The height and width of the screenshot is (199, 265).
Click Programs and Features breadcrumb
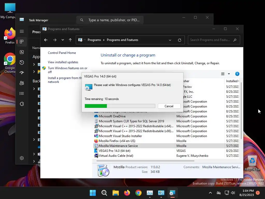122,40
